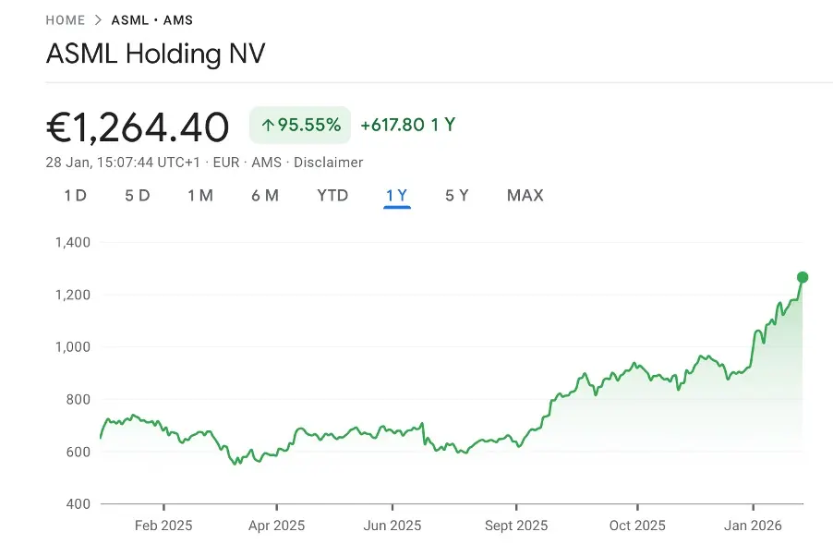This screenshot has width=833, height=556.
Task: Click the +617.80 1 Y change text
Action: coord(407,125)
